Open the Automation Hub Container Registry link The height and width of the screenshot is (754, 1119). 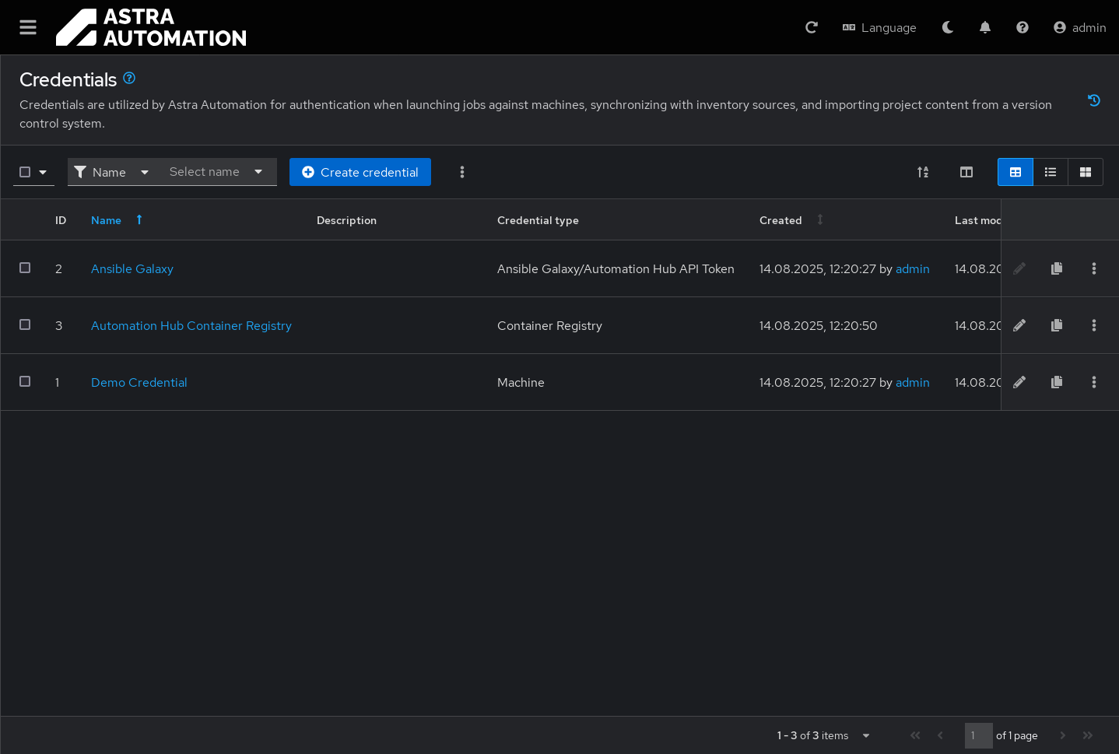191,325
